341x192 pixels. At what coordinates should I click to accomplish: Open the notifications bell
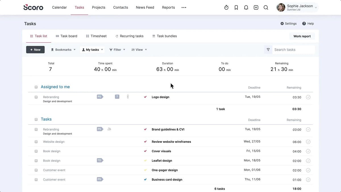pyautogui.click(x=246, y=8)
